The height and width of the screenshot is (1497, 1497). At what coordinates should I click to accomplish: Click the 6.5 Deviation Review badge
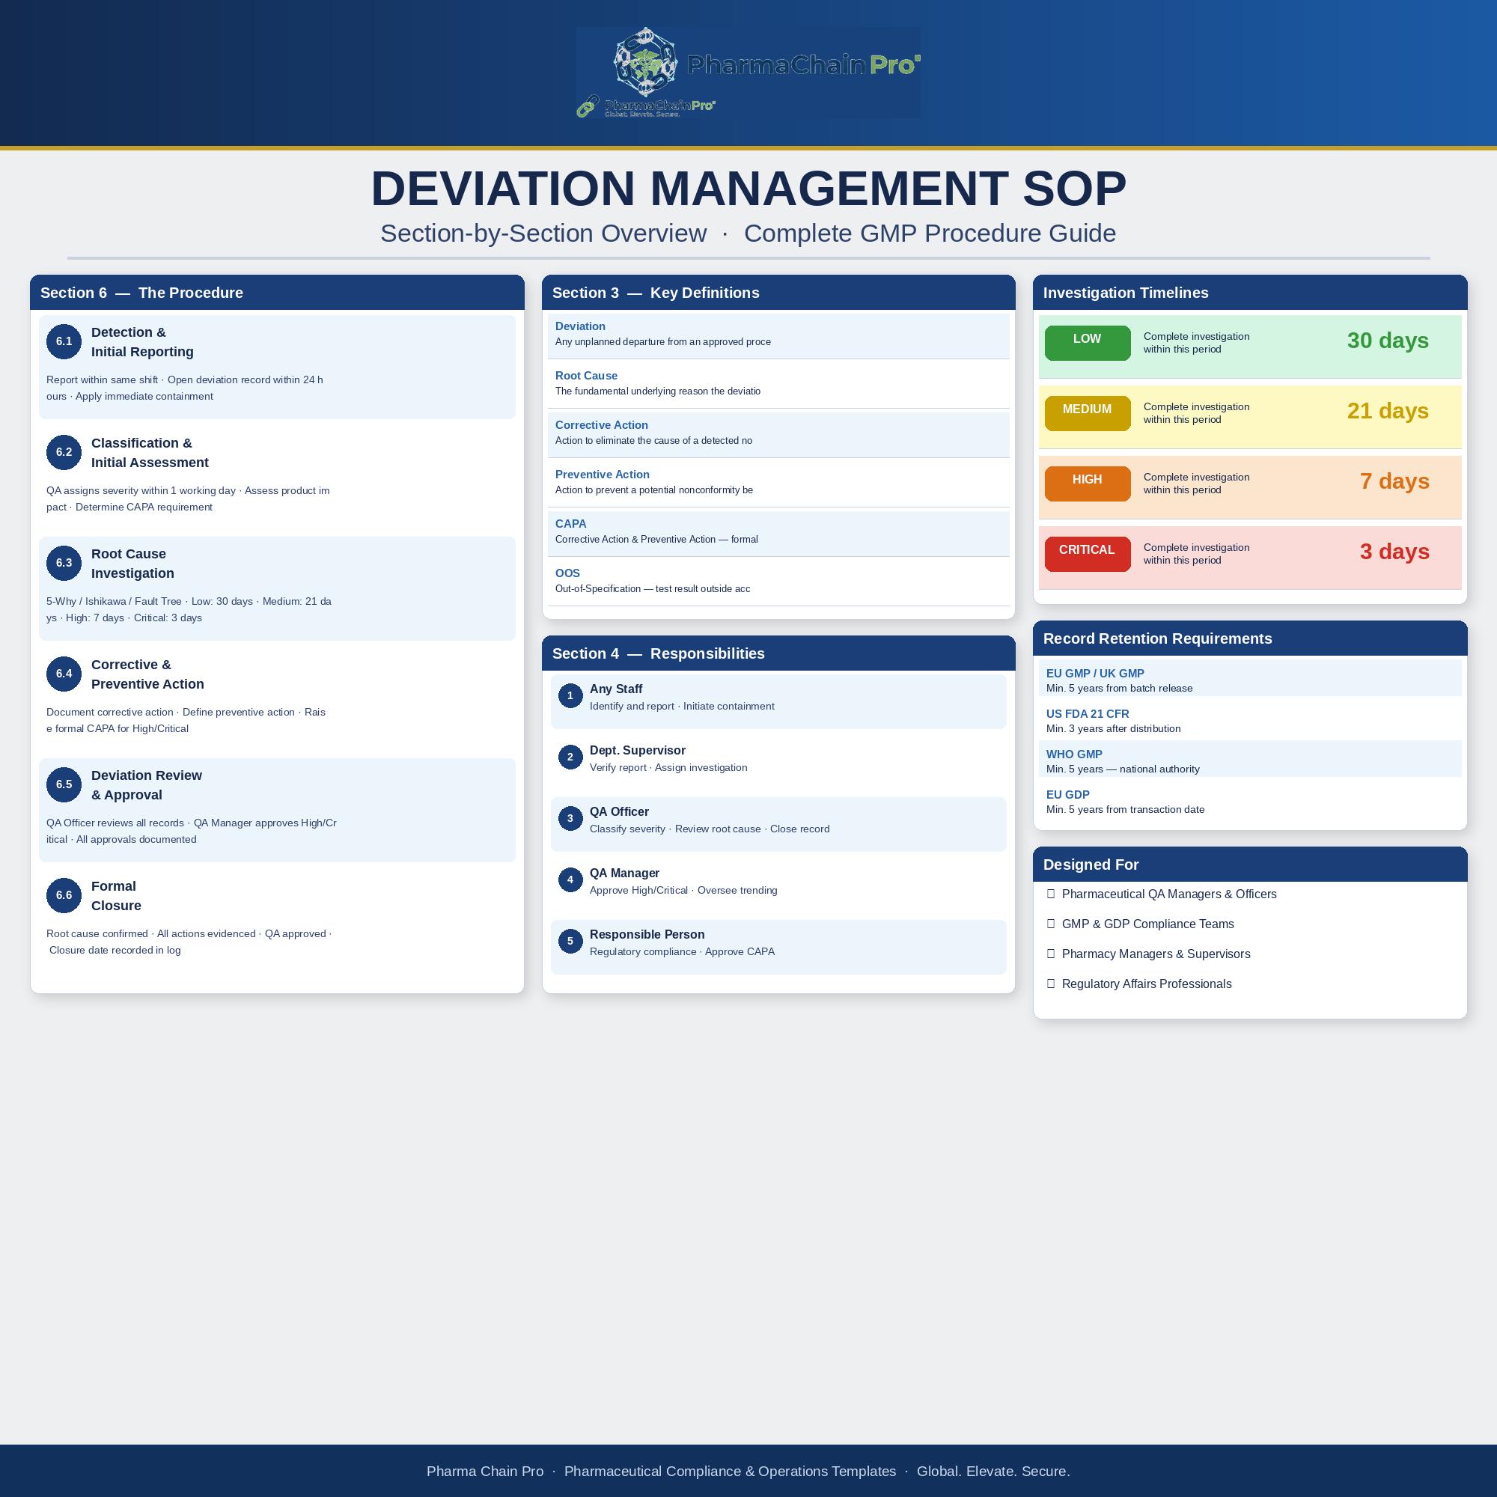click(x=64, y=785)
